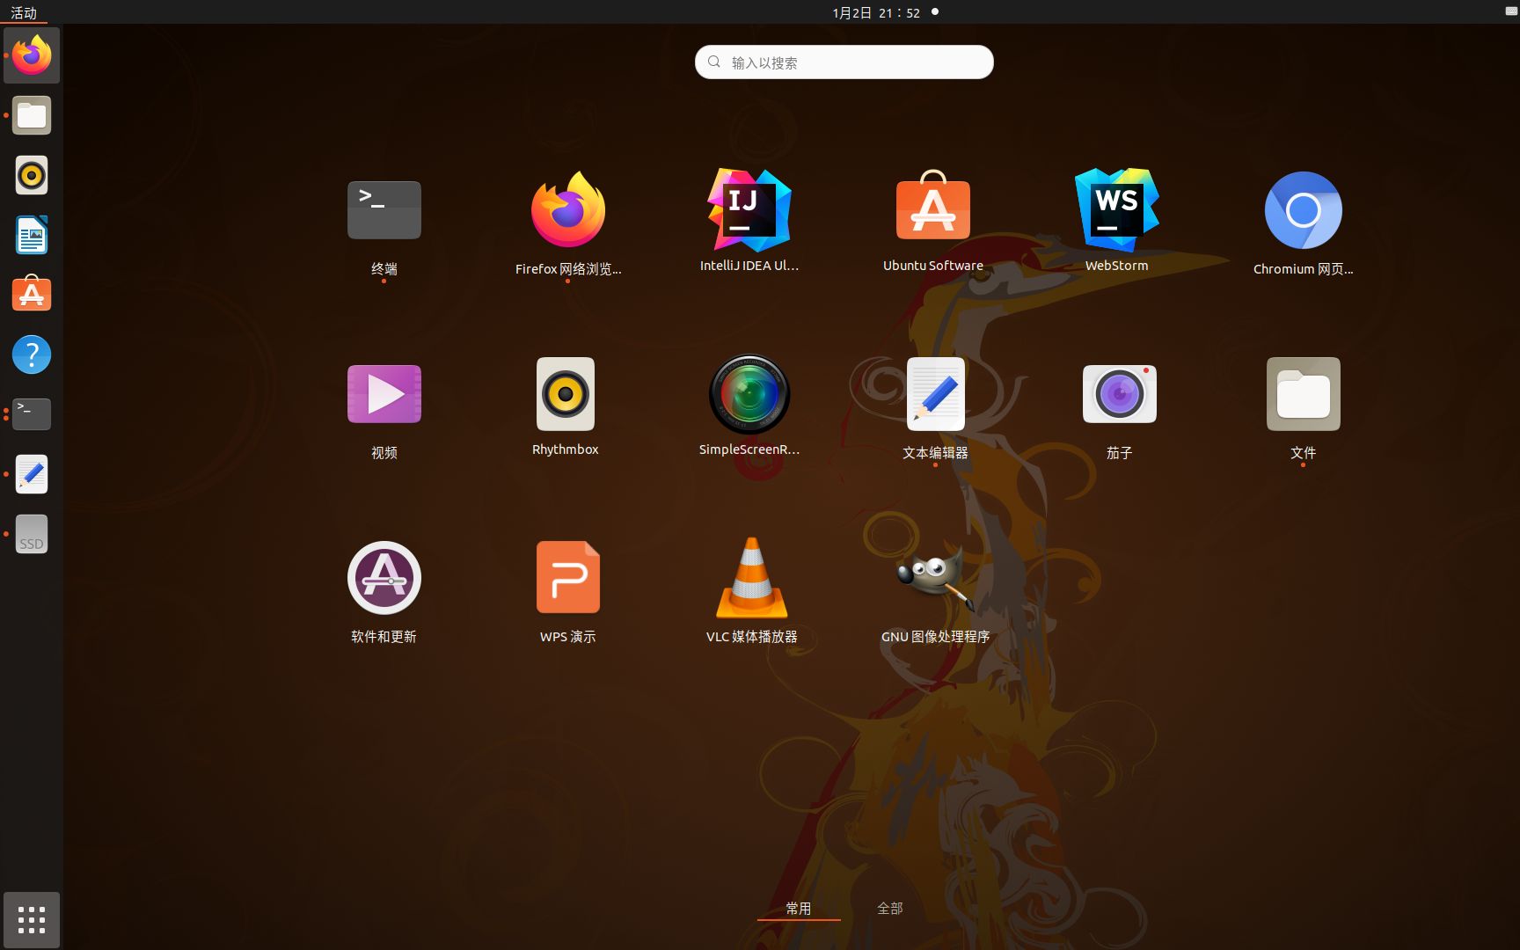Open Terminal from the dock

(x=32, y=413)
